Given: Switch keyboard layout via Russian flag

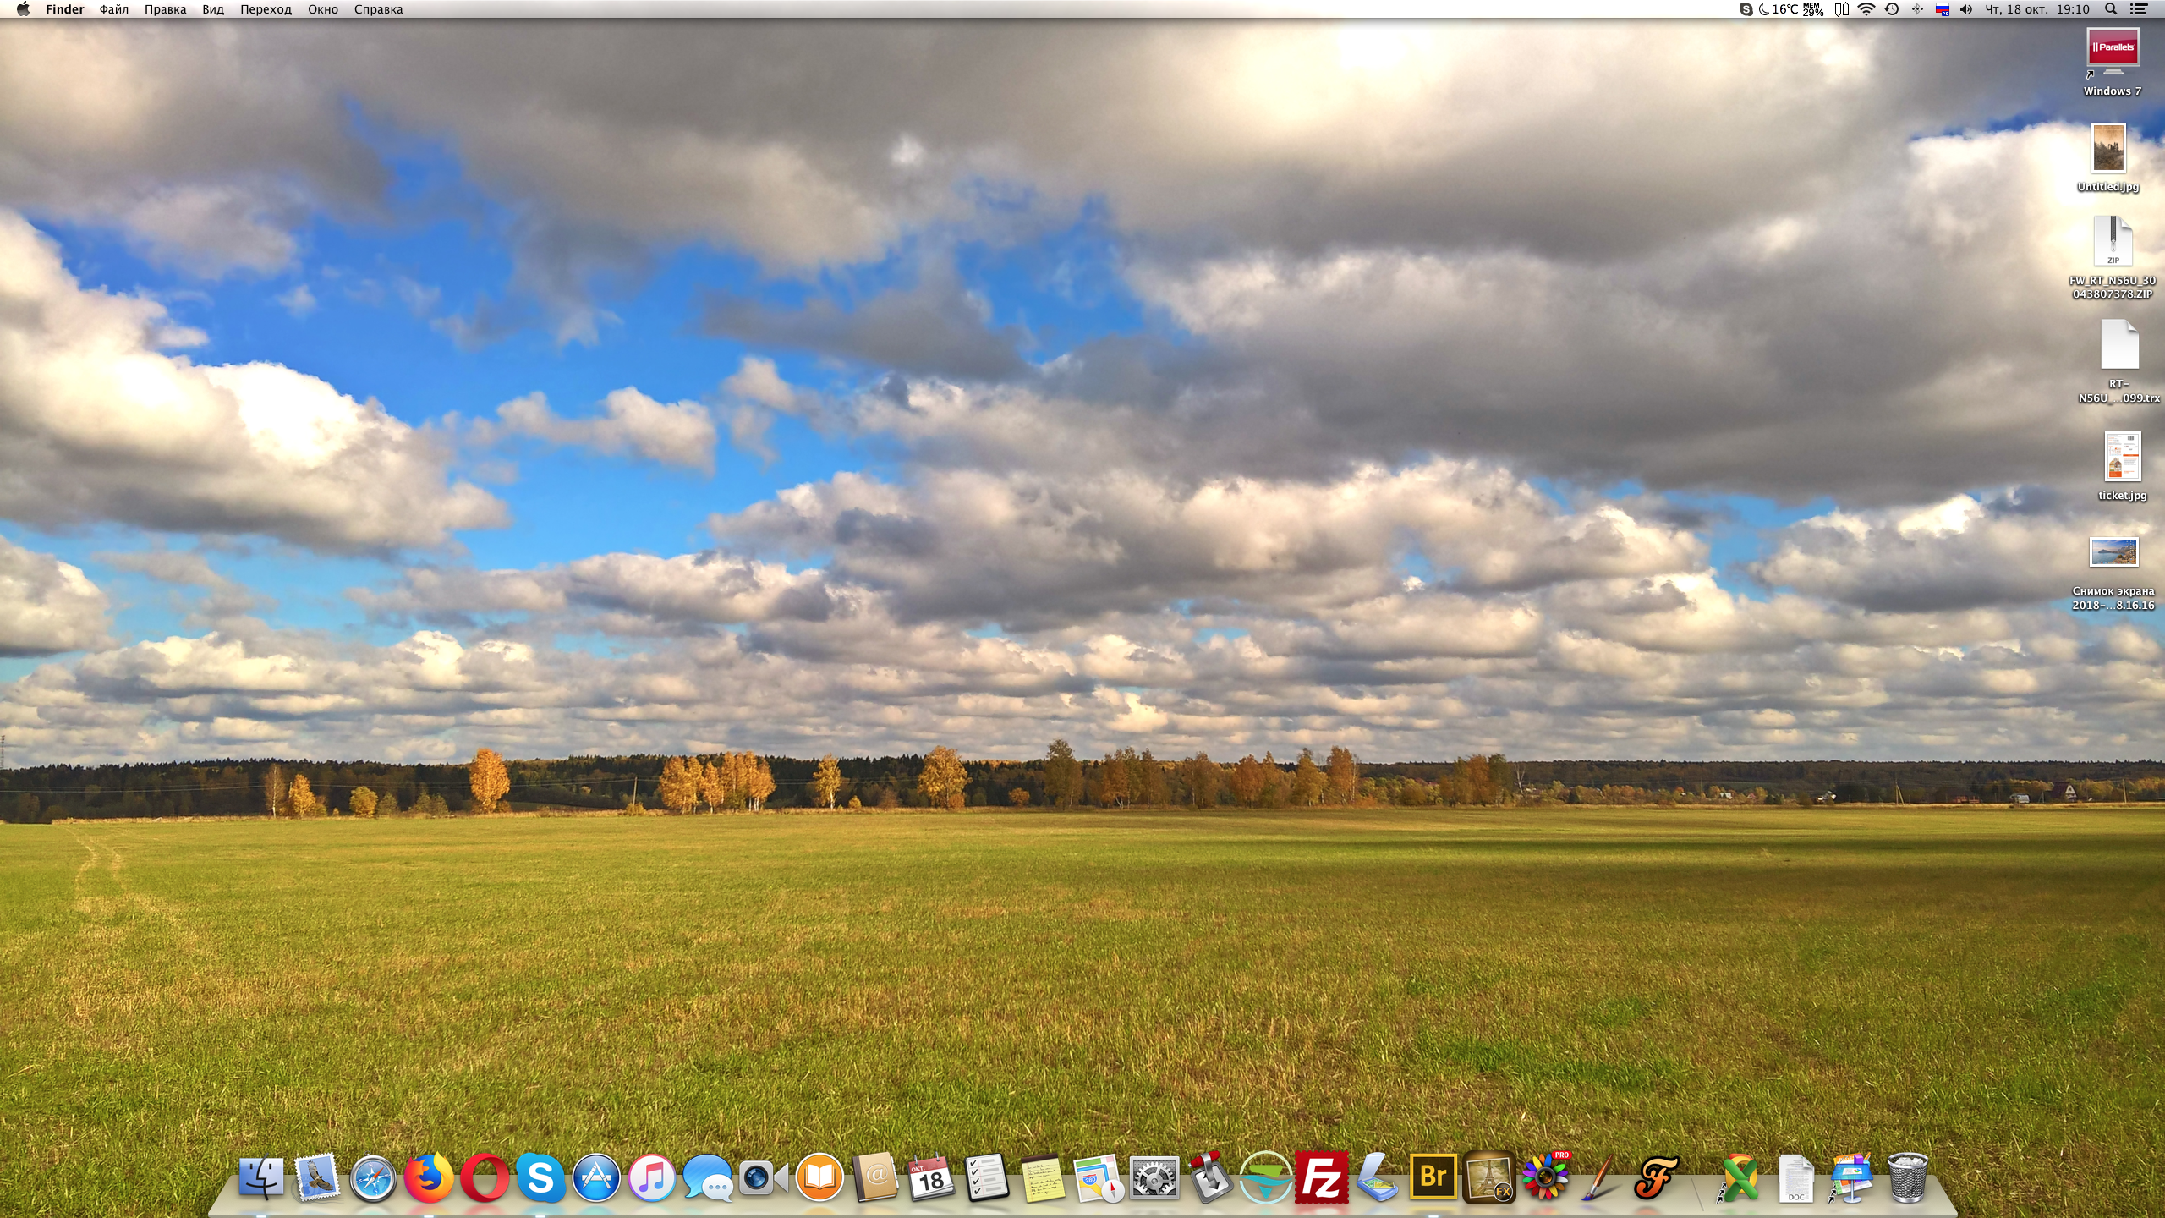Looking at the screenshot, I should [1943, 9].
